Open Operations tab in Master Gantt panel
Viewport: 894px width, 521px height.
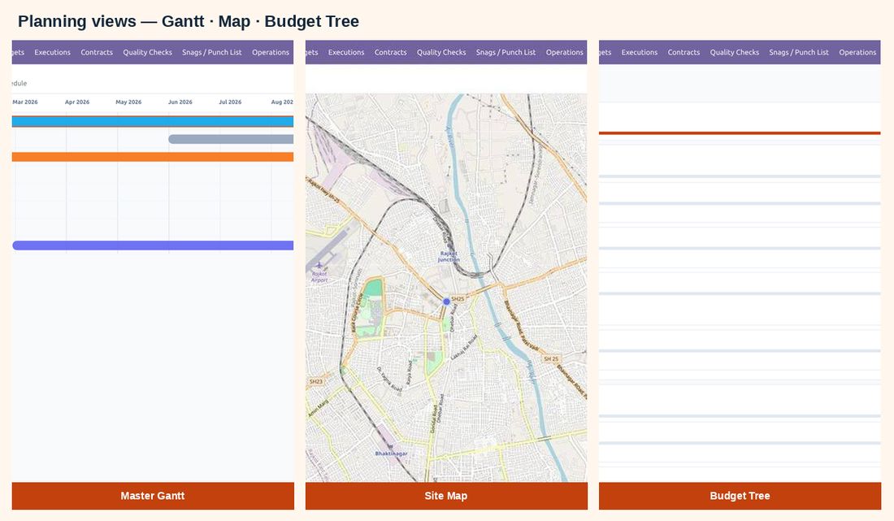[271, 52]
